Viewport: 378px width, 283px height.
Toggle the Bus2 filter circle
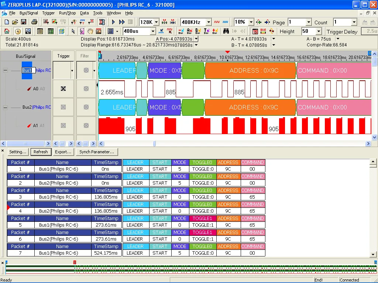click(x=86, y=107)
